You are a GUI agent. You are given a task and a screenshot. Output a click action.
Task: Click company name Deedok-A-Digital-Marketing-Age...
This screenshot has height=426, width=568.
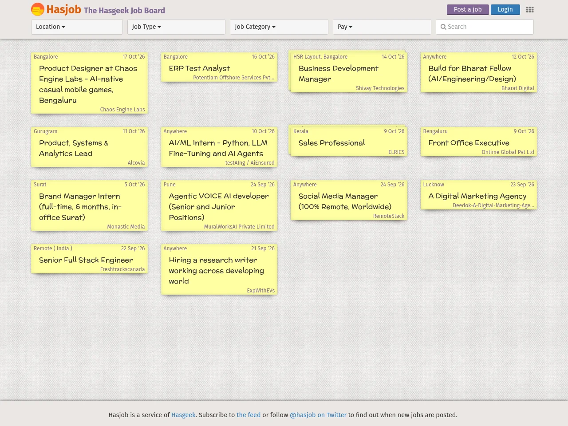[x=493, y=205]
